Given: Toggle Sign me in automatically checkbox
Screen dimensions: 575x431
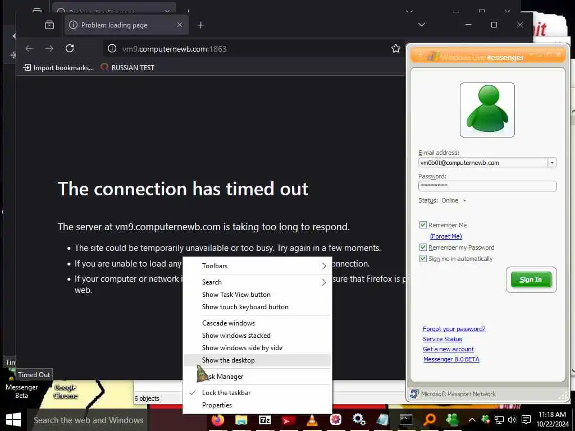Looking at the screenshot, I should click(423, 258).
